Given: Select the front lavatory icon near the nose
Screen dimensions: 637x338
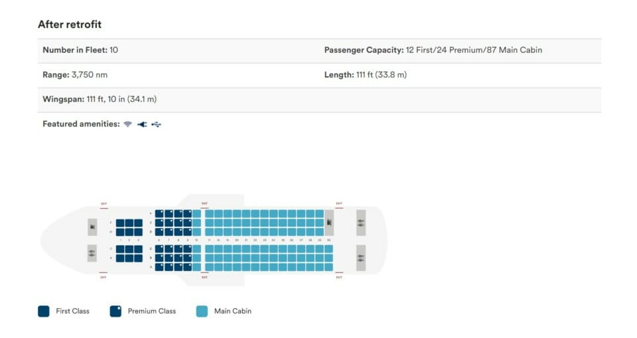Looking at the screenshot, I should pyautogui.click(x=92, y=253).
